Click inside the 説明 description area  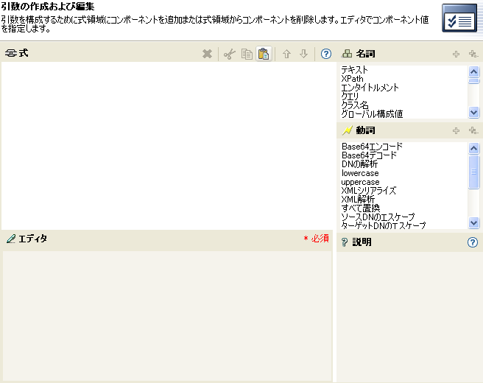pyautogui.click(x=409, y=317)
